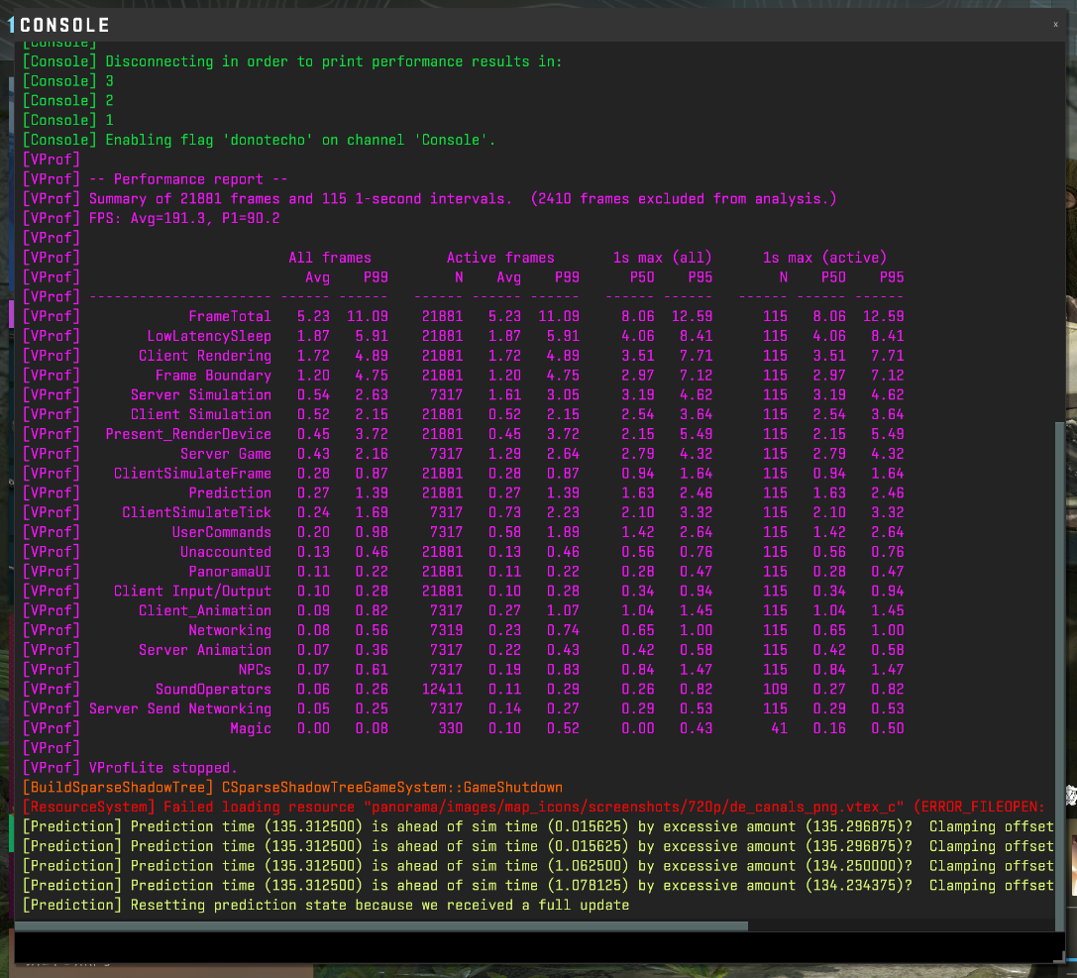Select the FrameTotal row label

pyautogui.click(x=229, y=316)
